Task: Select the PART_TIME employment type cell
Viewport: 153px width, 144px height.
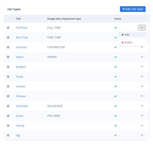Action: (x=54, y=38)
